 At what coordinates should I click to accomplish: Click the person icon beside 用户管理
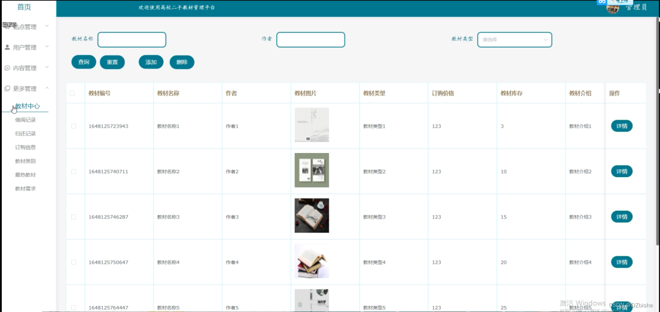click(7, 47)
